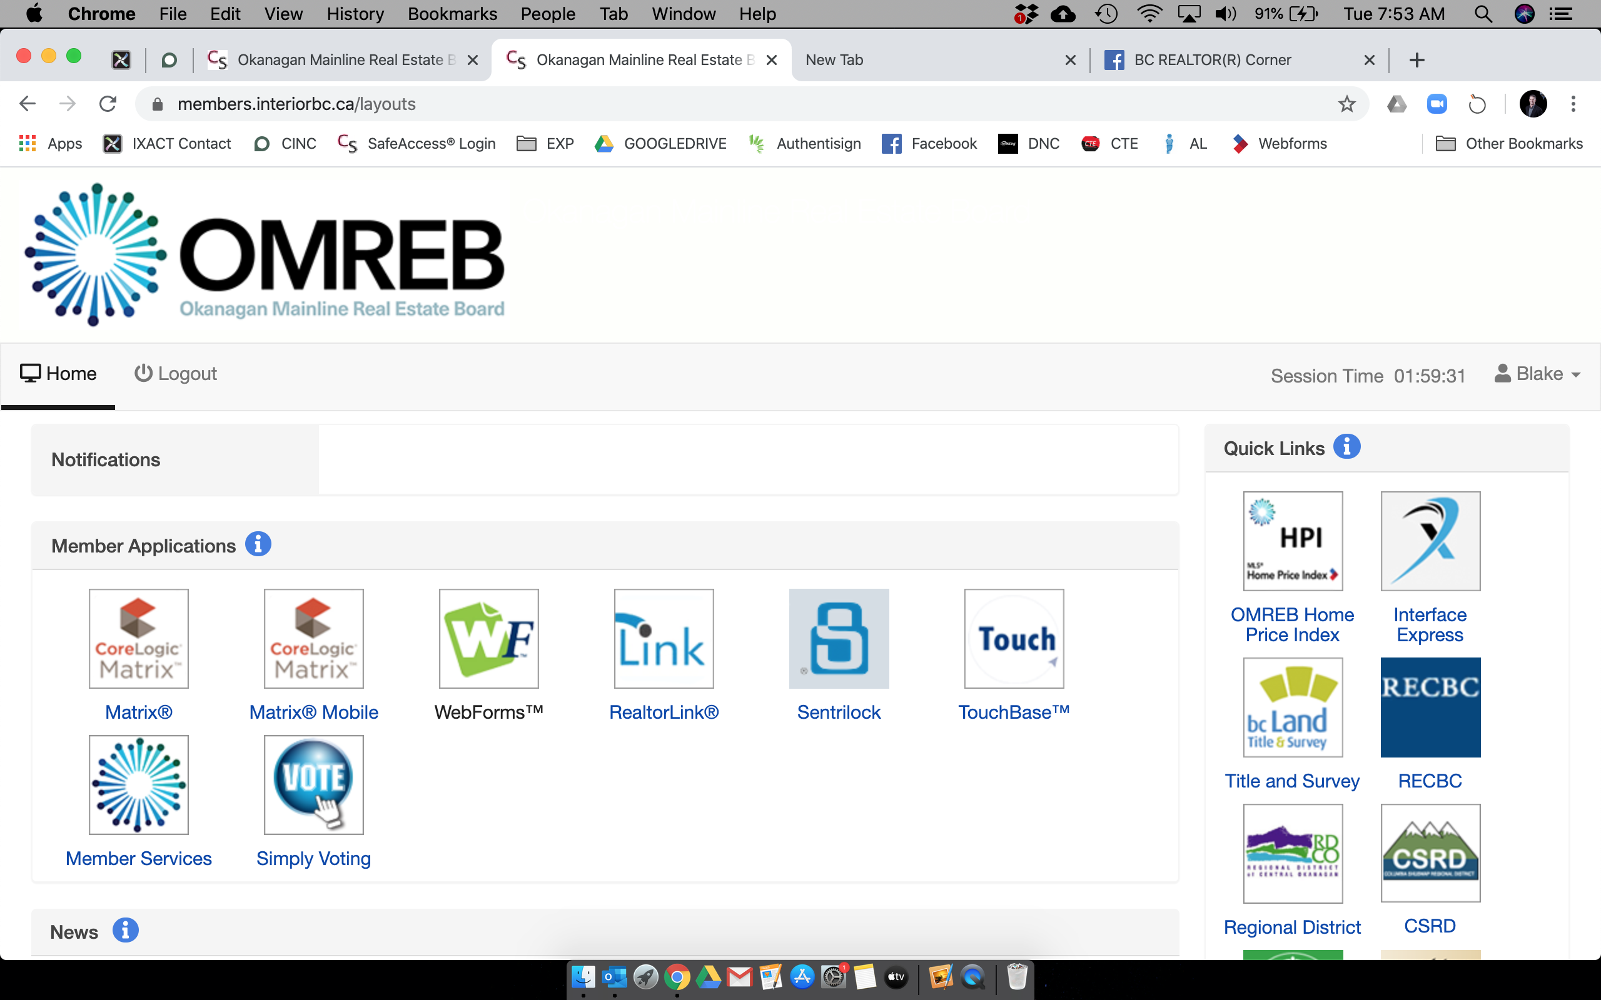Screen dimensions: 1601x1000
Task: Open the Zoom extension icon in toolbar
Action: coord(1437,104)
